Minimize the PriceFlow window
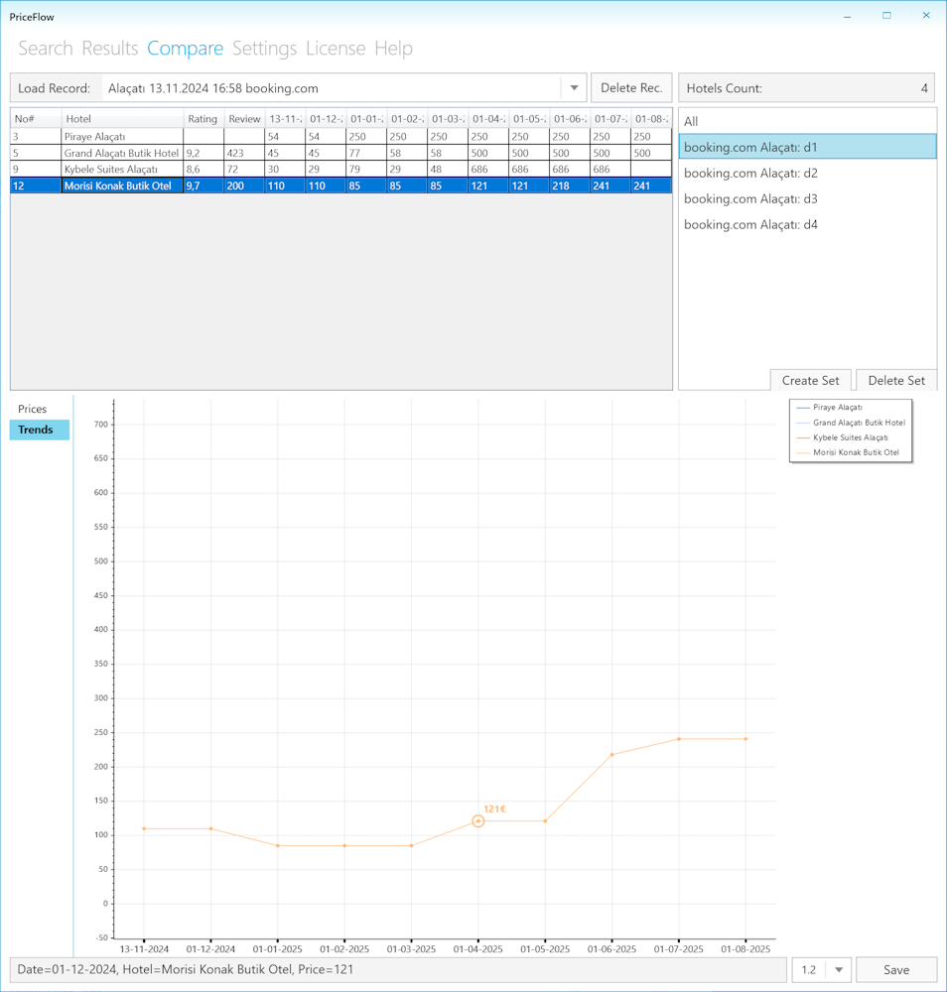The height and width of the screenshot is (992, 947). click(x=847, y=16)
